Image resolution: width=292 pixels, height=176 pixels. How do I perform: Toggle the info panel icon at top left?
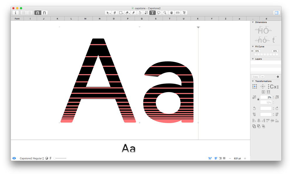pos(15,13)
